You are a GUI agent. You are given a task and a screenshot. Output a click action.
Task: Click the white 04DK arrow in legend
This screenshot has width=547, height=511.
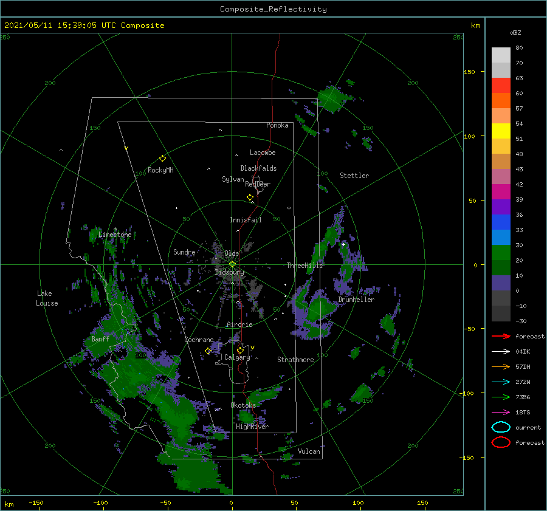pyautogui.click(x=501, y=351)
